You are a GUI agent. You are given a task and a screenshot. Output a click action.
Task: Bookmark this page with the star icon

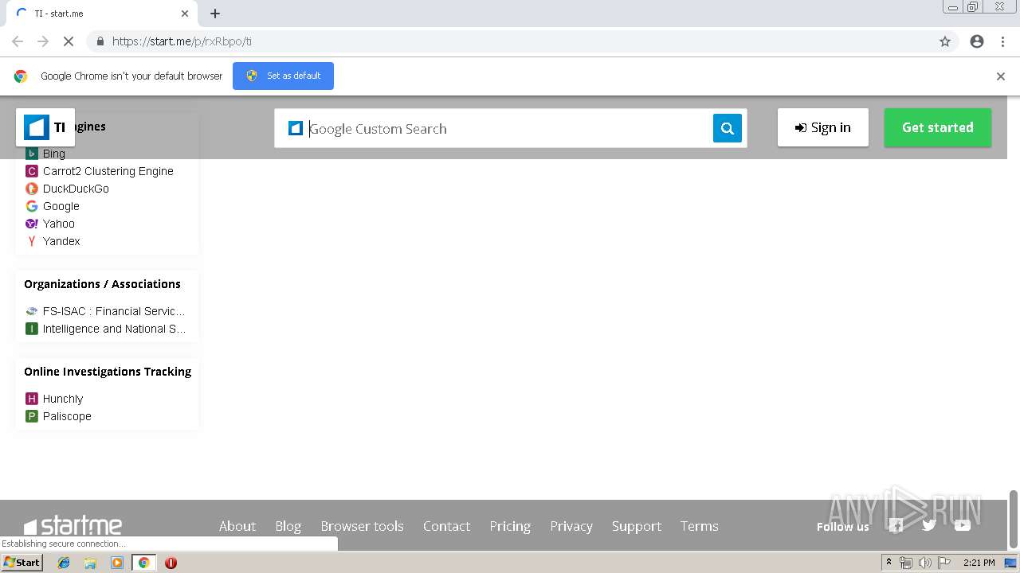coord(945,41)
